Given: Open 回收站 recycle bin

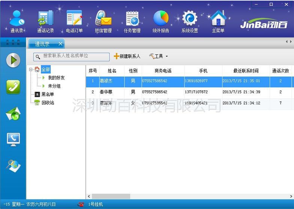Looking at the screenshot, I should [48, 103].
